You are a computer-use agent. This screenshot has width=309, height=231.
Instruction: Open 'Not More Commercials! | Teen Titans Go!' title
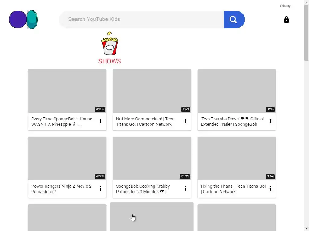pos(145,122)
